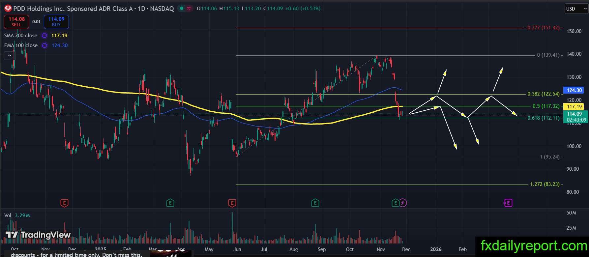Click the close price C114.09 in the header
589x257 pixels.
(x=273, y=9)
